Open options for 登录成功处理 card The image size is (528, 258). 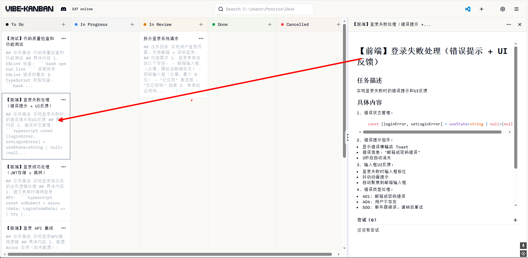click(x=64, y=167)
